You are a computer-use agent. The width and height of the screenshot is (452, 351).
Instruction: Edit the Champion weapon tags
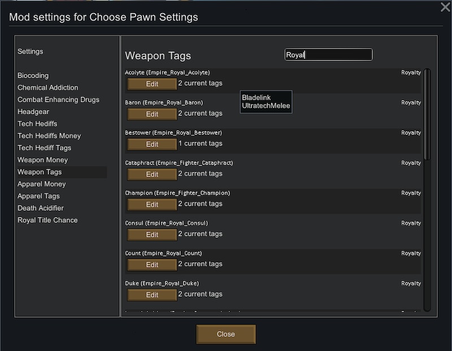pos(152,205)
